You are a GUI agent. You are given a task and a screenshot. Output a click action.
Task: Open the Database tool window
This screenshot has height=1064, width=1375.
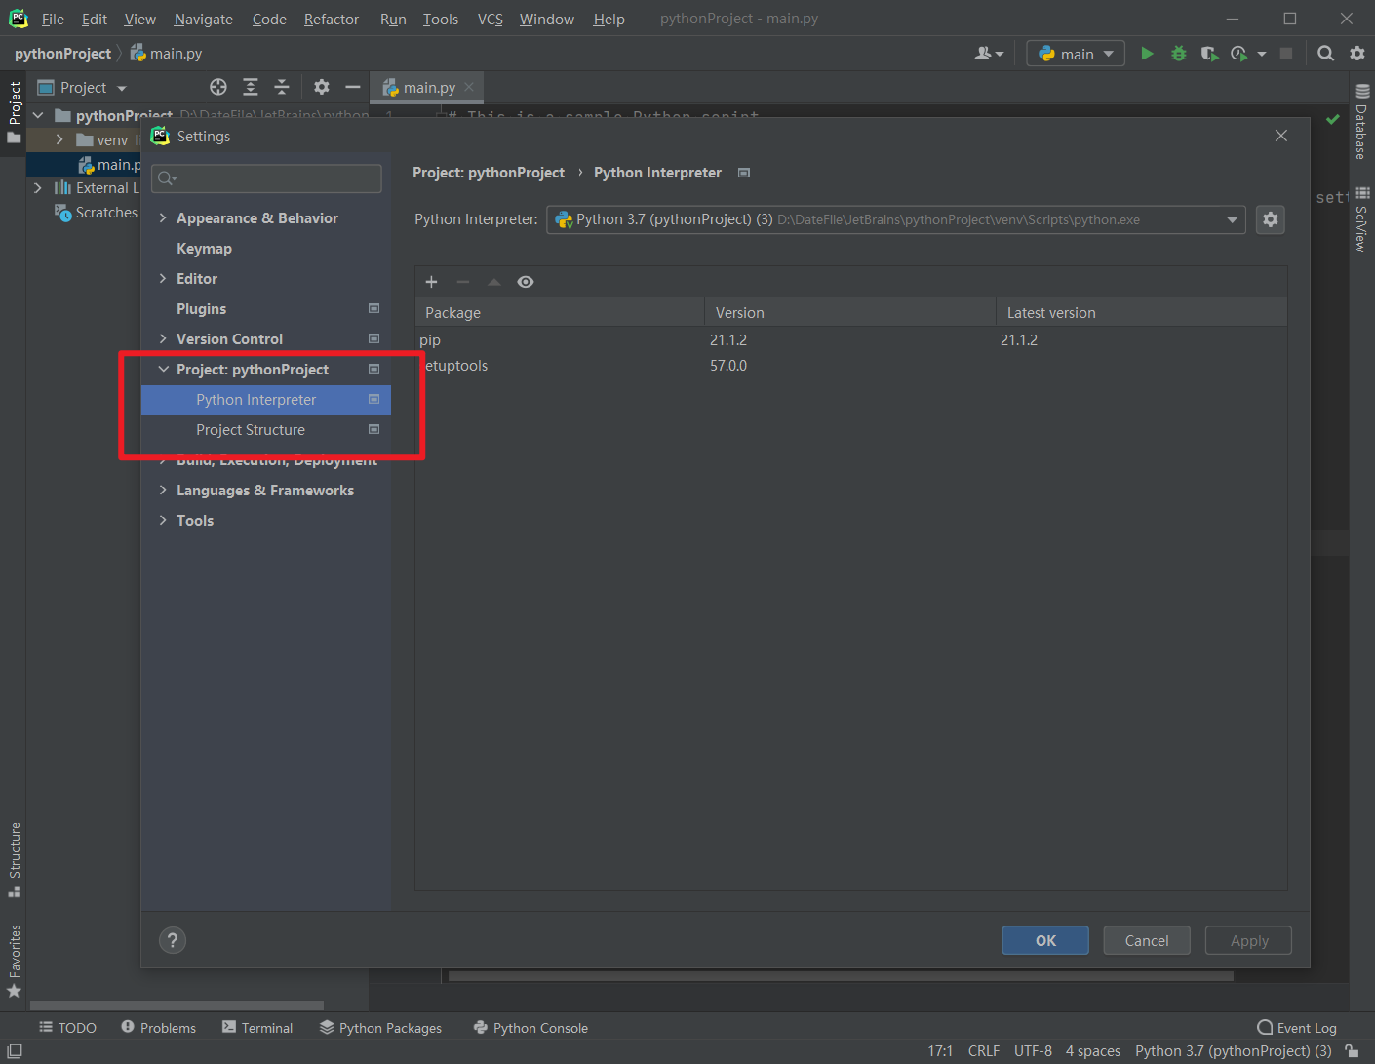tap(1362, 122)
